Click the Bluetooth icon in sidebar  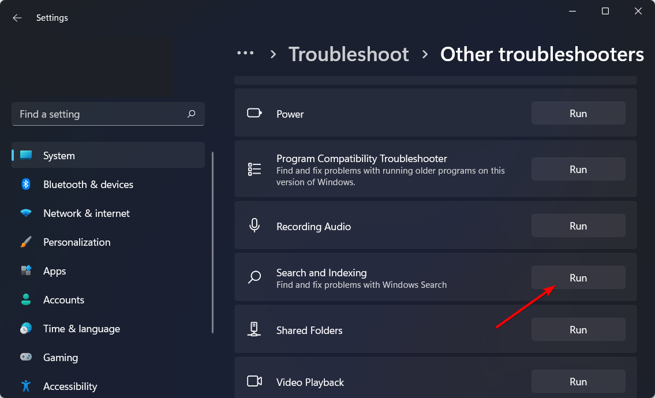[x=26, y=184]
